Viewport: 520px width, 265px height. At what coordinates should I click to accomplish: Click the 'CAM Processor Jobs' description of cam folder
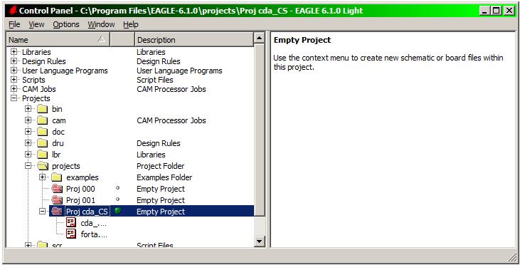pos(171,120)
